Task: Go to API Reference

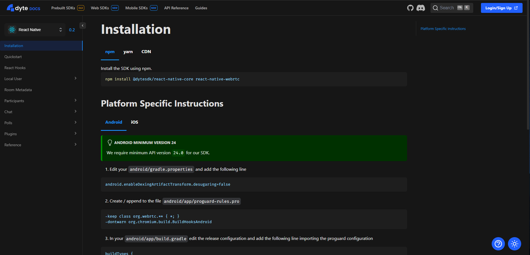Action: 176,8
